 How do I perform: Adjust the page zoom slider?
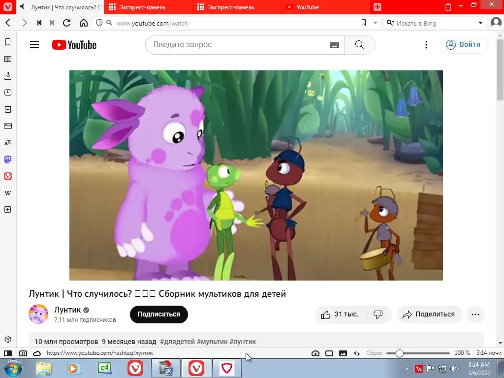point(418,353)
